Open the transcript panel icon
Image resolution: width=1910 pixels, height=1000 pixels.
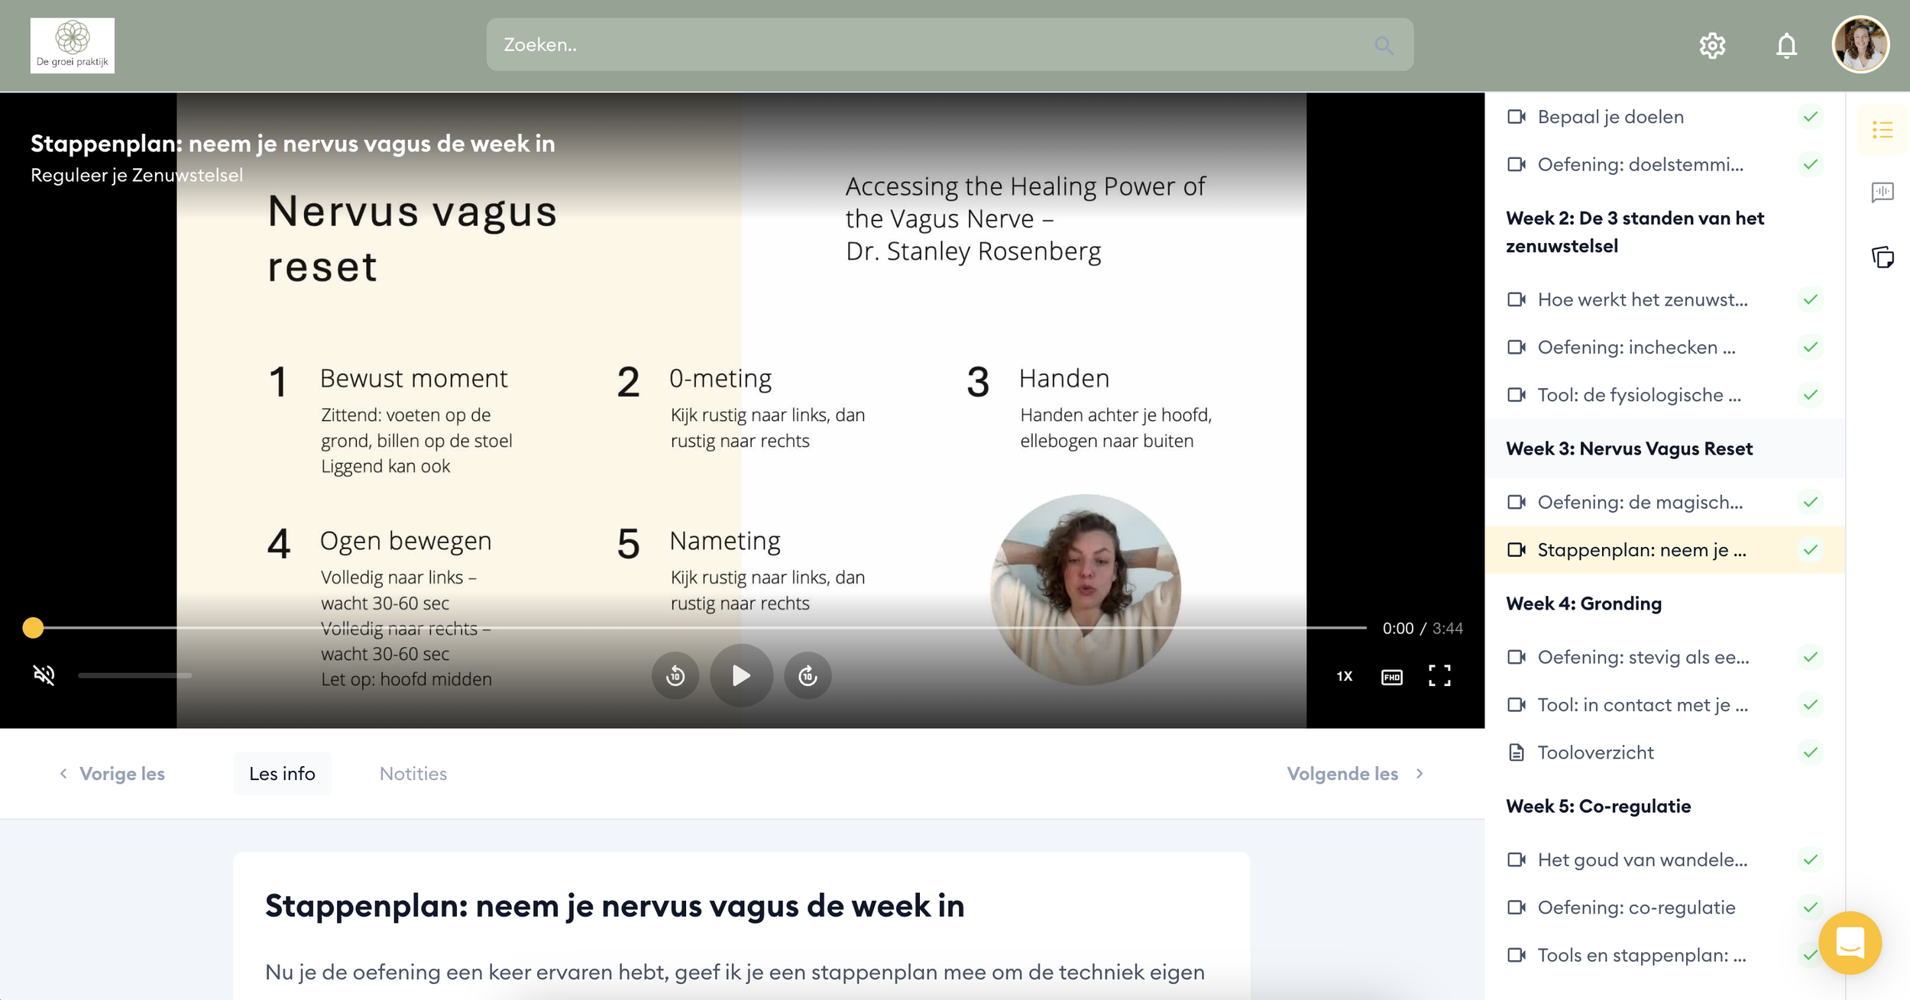click(x=1882, y=192)
